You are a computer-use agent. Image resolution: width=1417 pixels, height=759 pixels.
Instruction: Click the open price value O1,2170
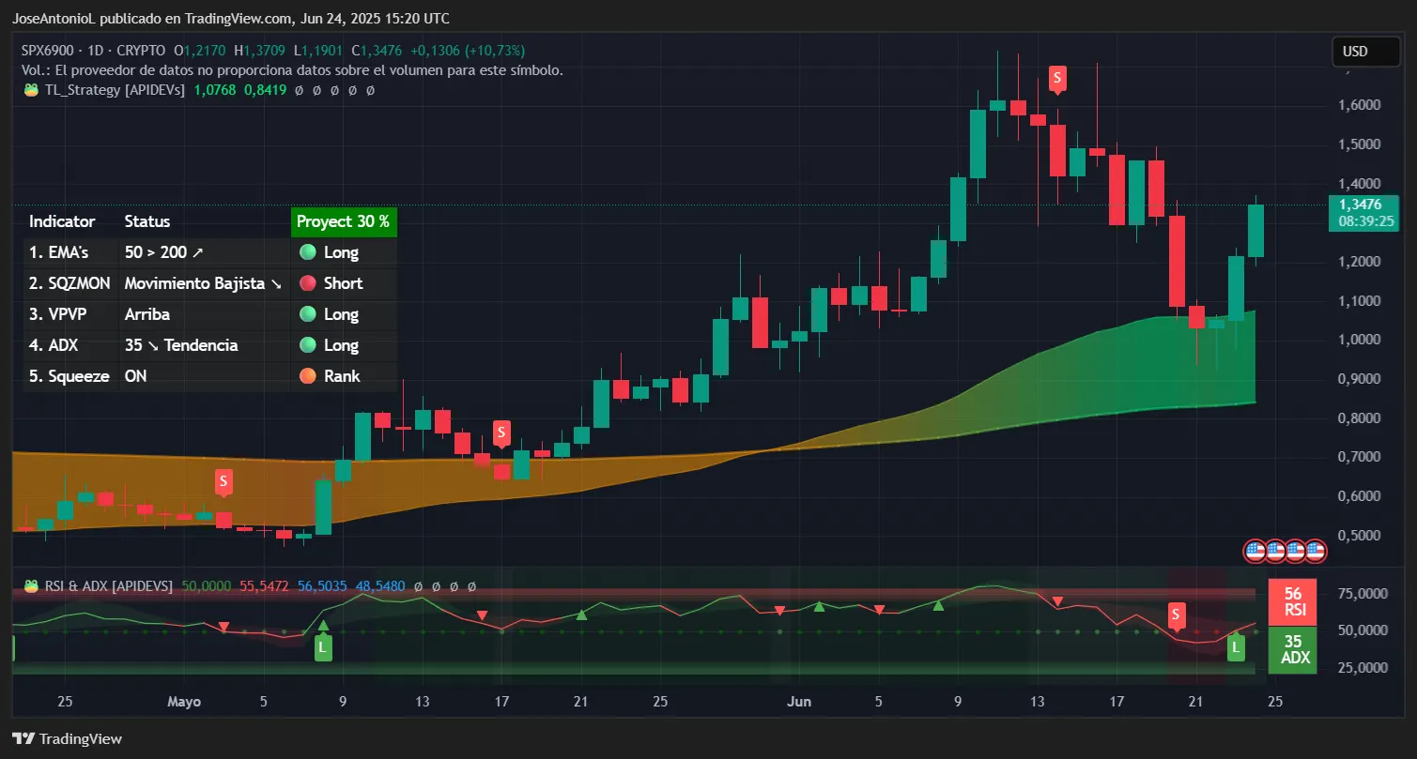[200, 51]
